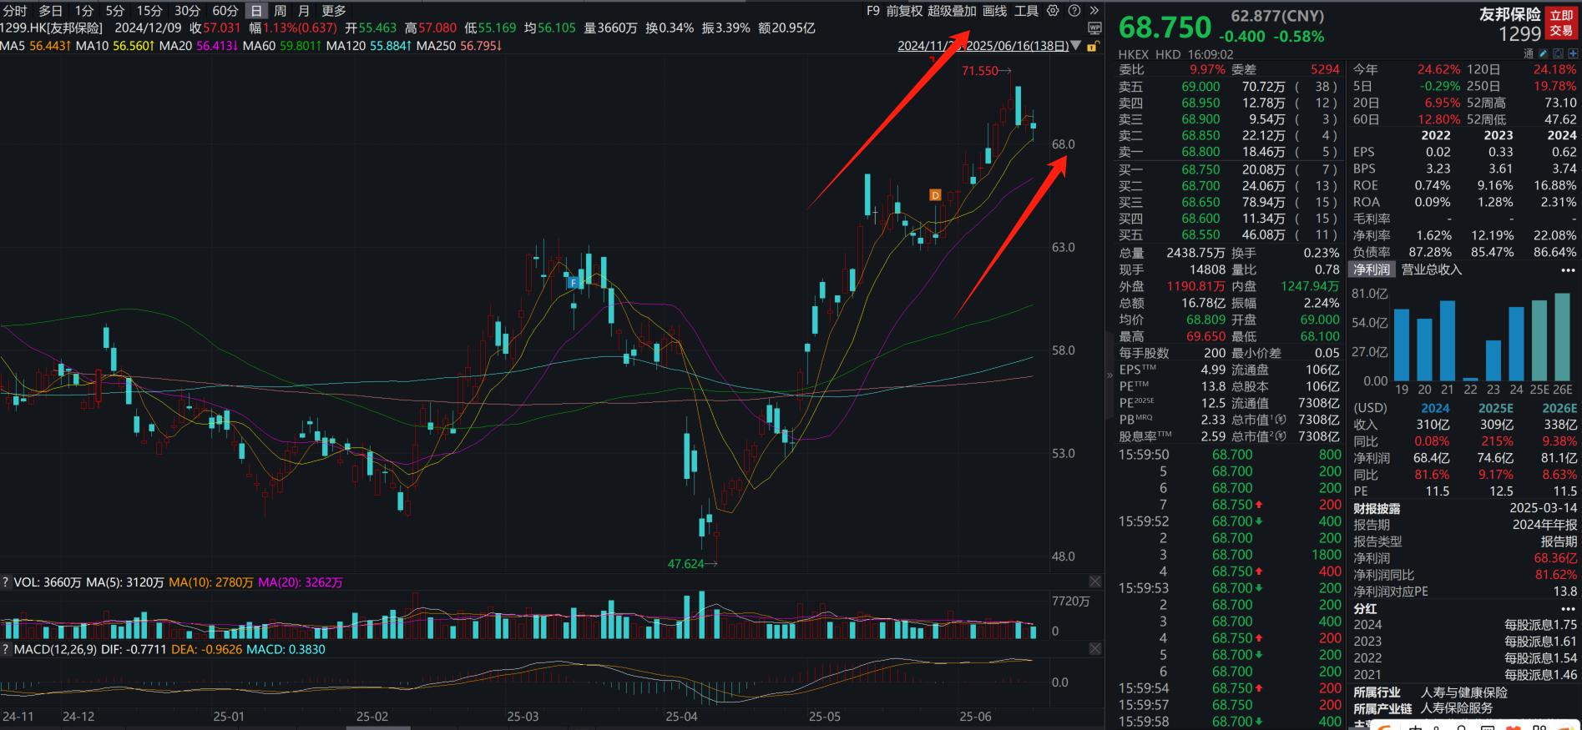Image resolution: width=1582 pixels, height=730 pixels.
Task: Click the 立即交易 trade now button
Action: [1561, 23]
